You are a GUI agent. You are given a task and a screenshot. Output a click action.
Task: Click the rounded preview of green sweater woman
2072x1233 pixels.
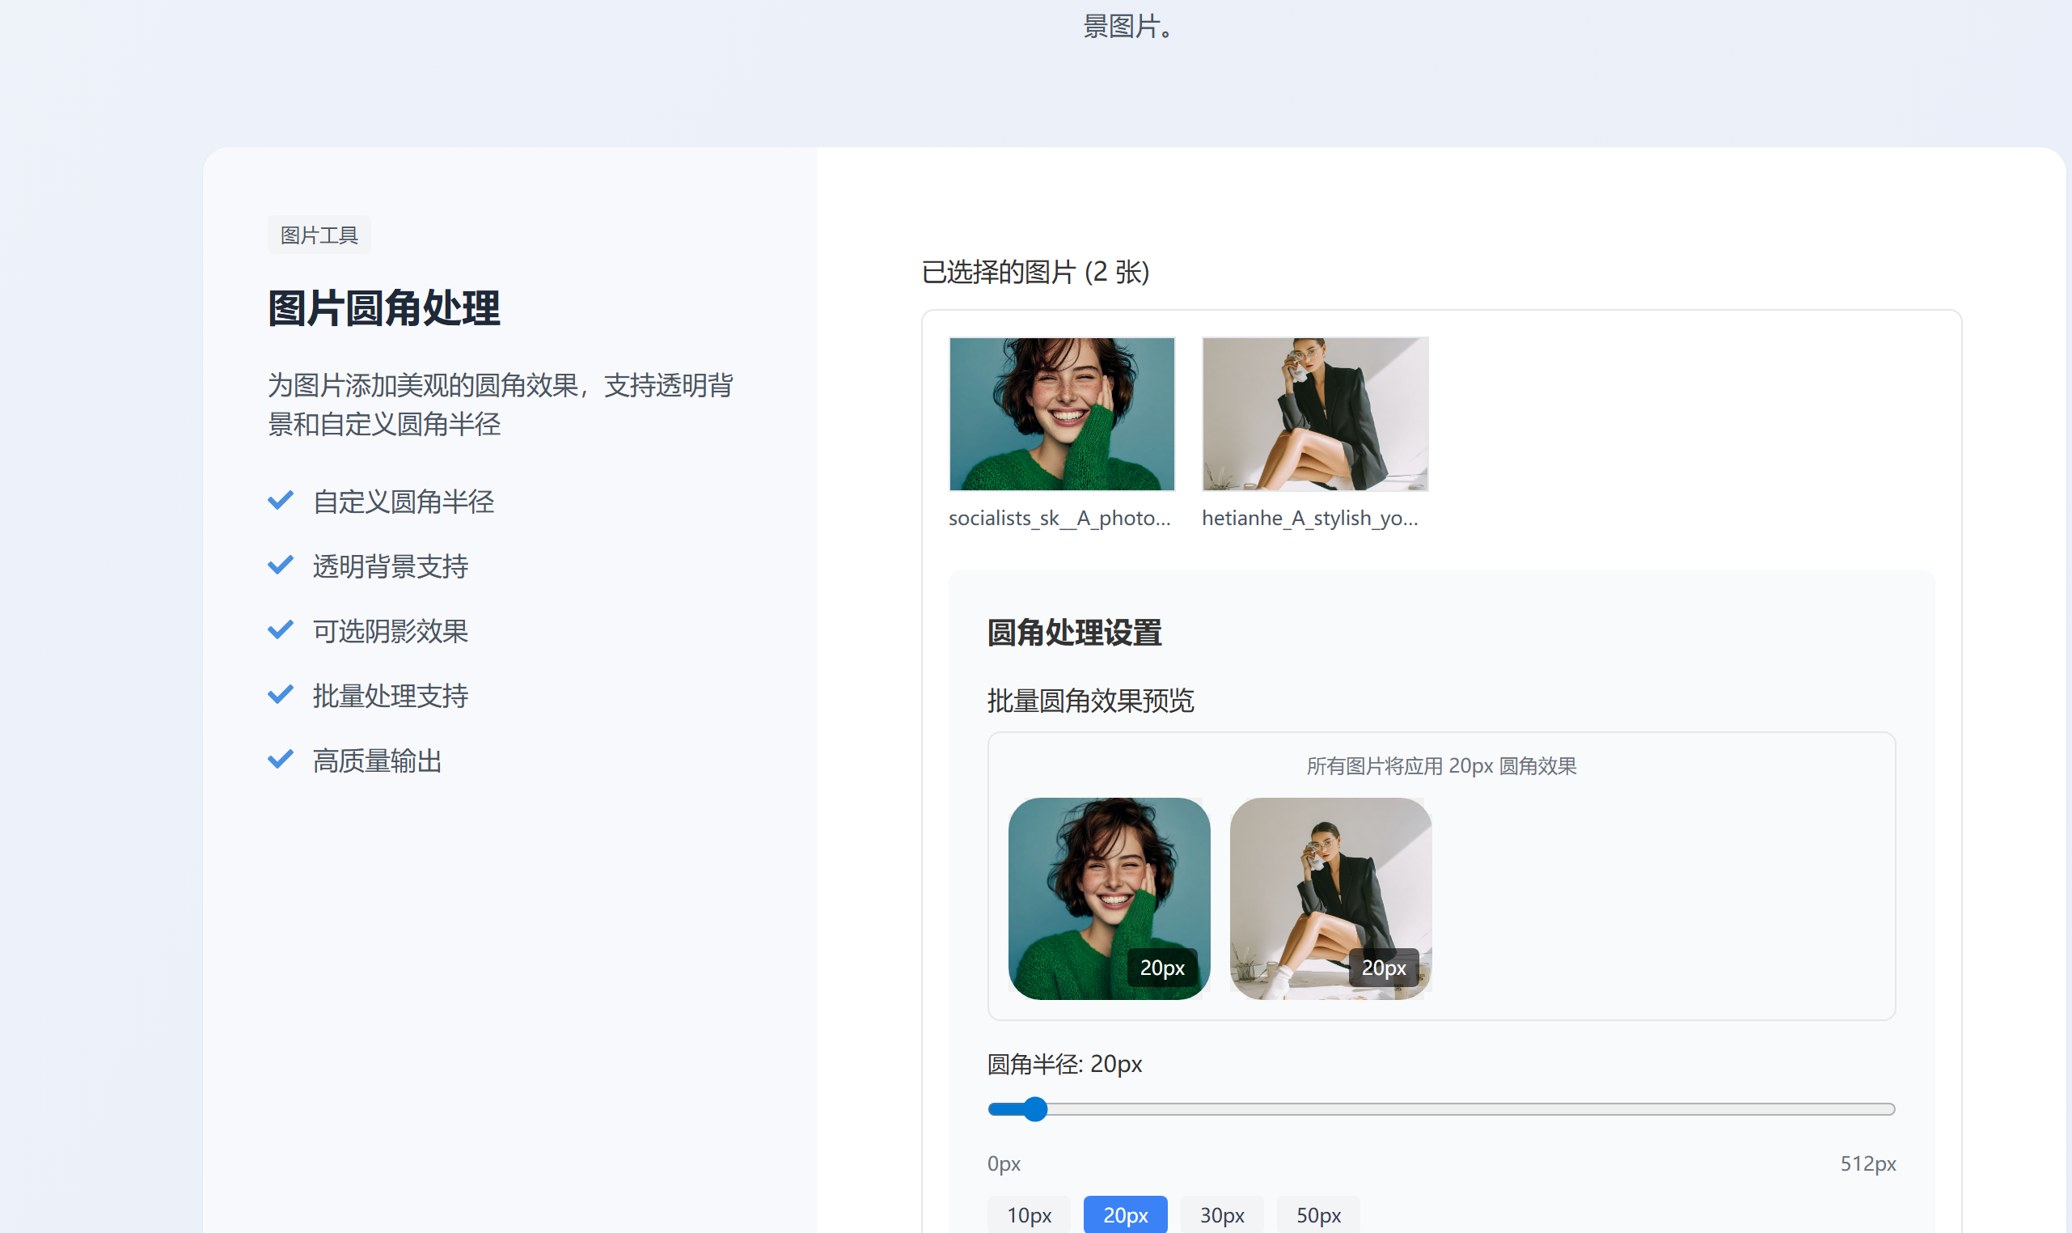coord(1109,898)
